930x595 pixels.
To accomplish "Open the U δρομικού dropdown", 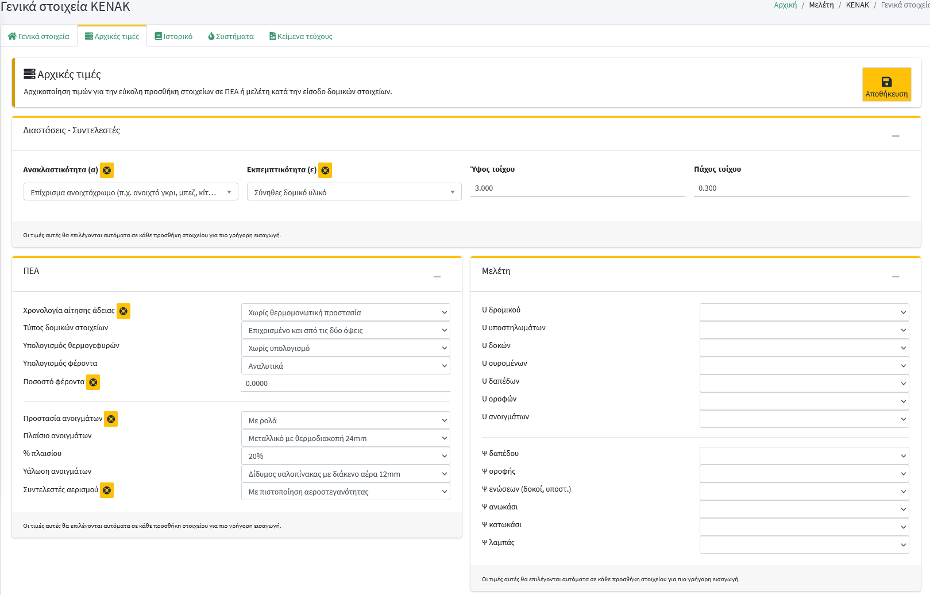I will [x=804, y=312].
